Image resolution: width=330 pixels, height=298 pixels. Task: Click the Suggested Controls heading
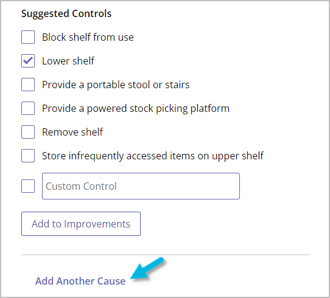66,14
